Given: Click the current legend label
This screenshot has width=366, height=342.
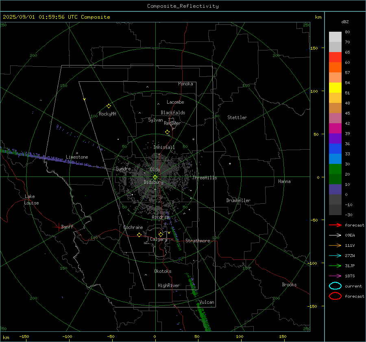Looking at the screenshot, I should [353, 286].
